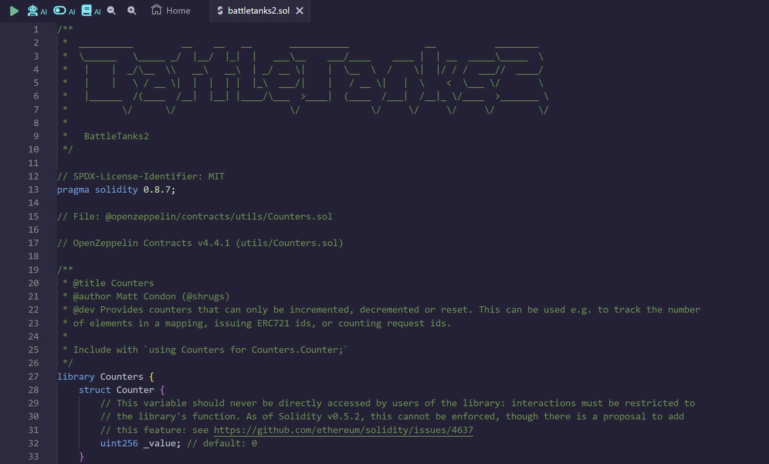Click the SPDX-License-Identifier comment line
Image resolution: width=769 pixels, height=464 pixels.
(x=140, y=176)
